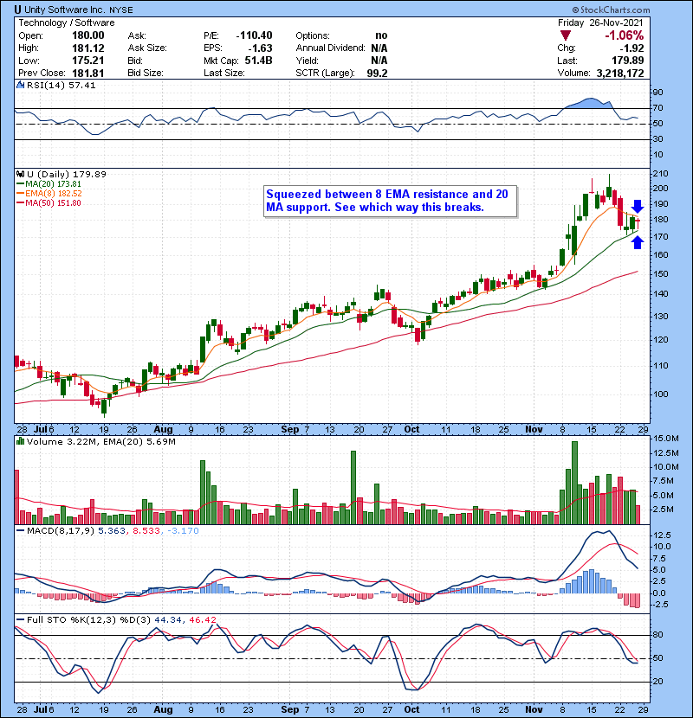
Task: Click the 15.0M volume axis label
Action: pos(666,439)
